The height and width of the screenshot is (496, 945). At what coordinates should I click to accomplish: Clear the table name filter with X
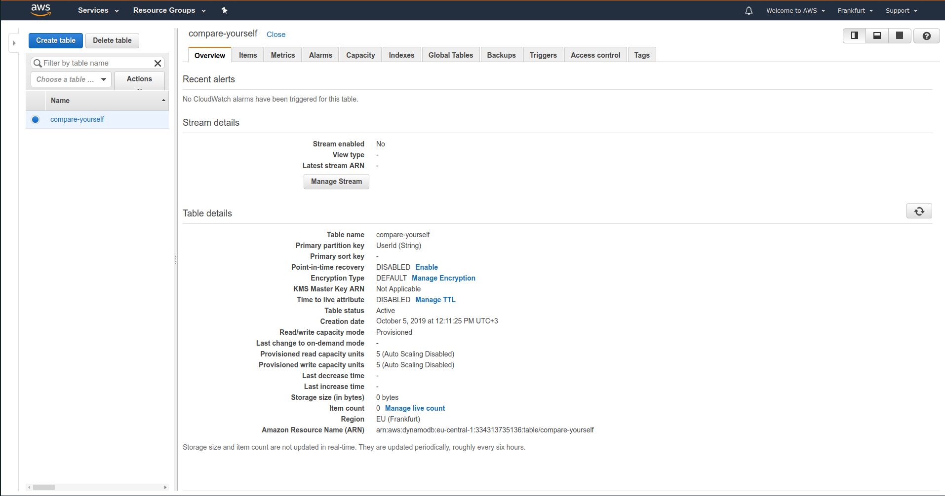(158, 63)
